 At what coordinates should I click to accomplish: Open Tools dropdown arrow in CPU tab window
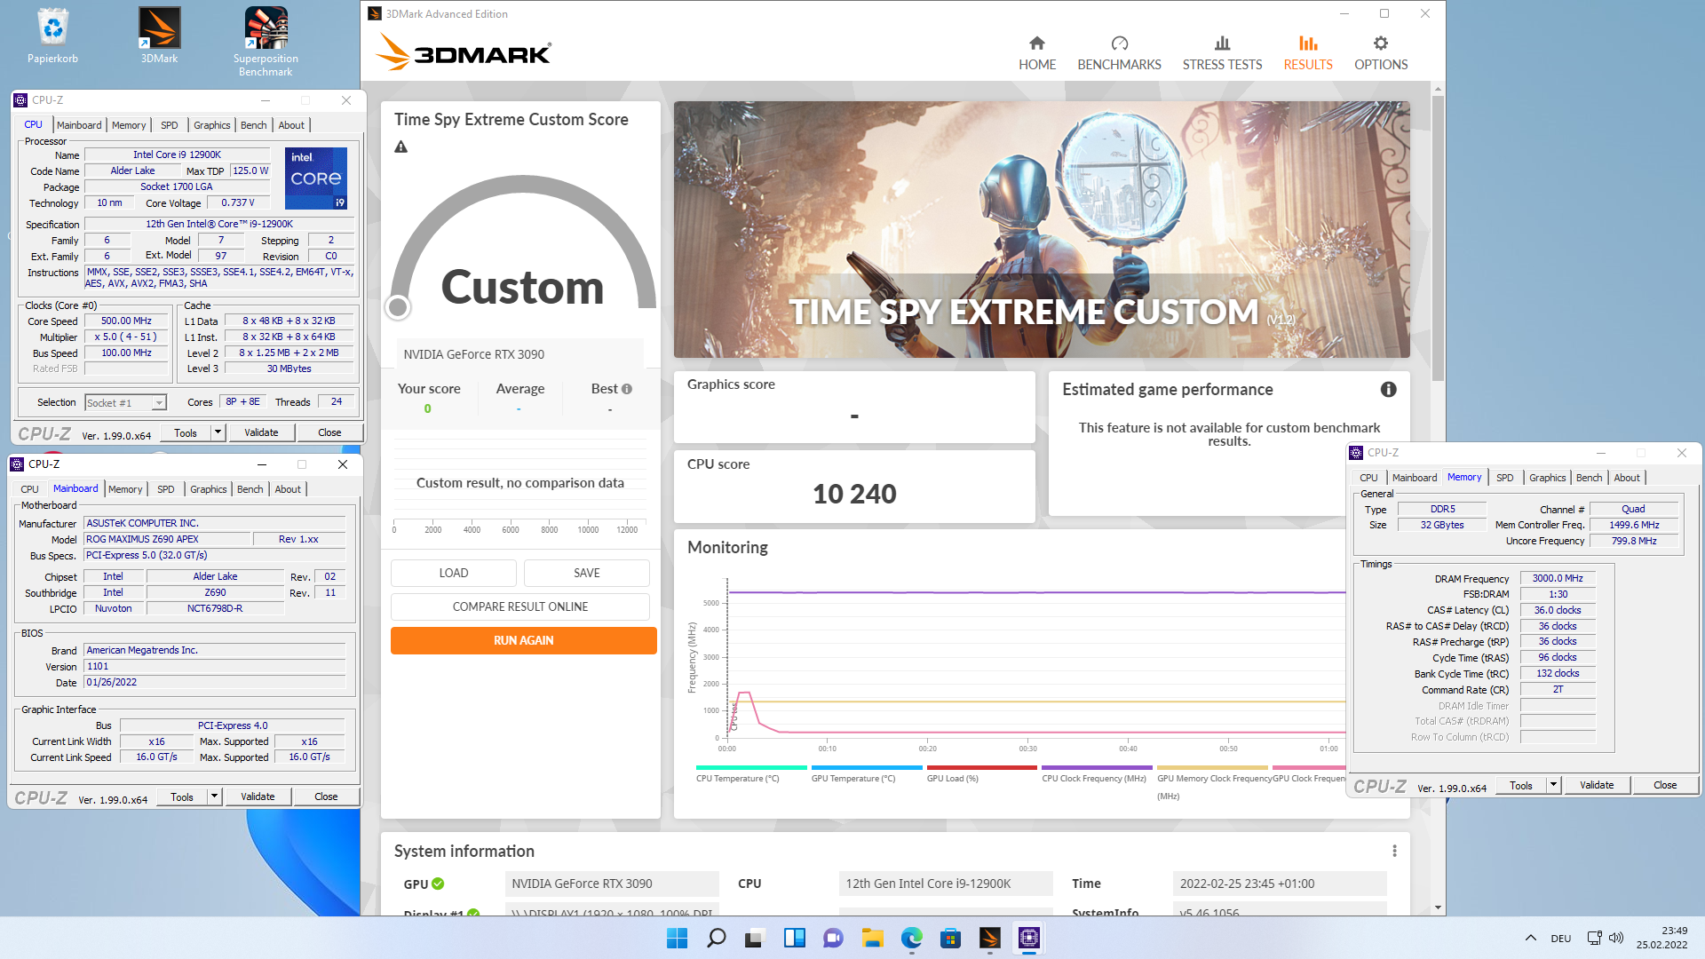[218, 432]
